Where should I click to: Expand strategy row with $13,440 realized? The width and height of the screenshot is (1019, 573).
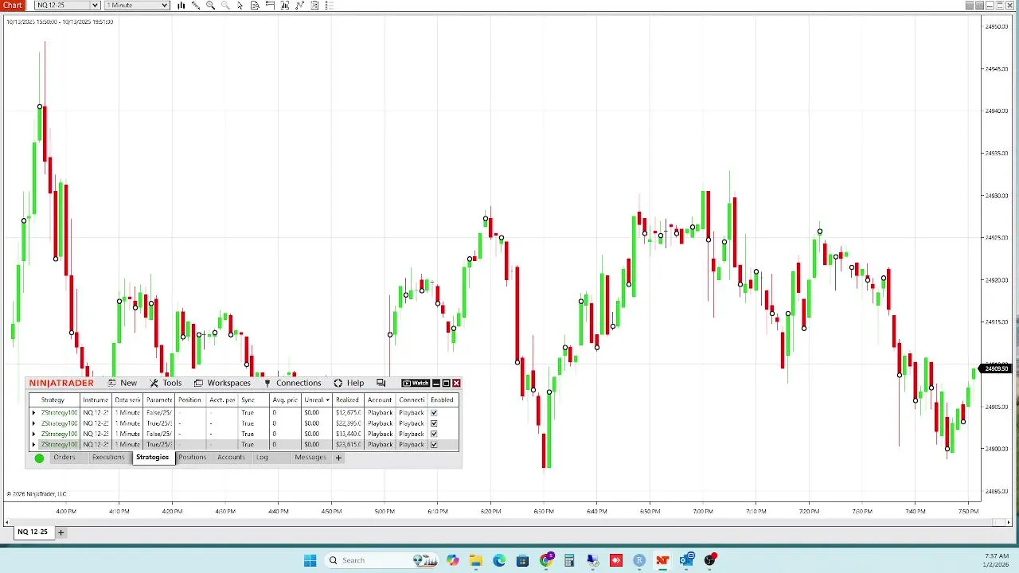[x=33, y=434]
